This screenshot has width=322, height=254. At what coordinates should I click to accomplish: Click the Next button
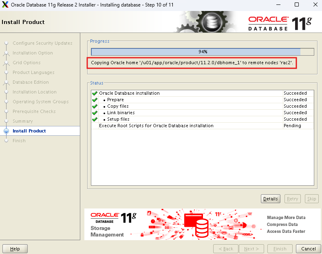(251, 249)
